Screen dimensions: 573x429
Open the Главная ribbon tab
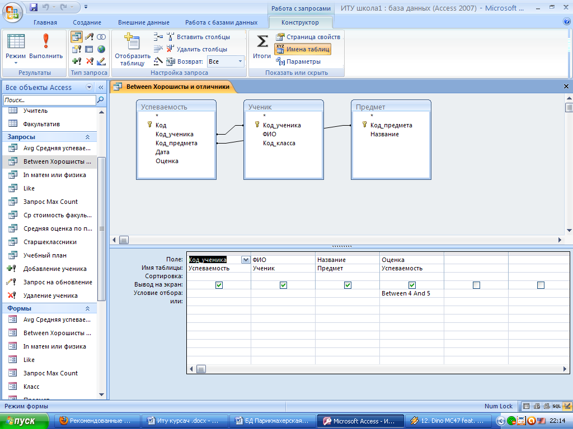[45, 22]
